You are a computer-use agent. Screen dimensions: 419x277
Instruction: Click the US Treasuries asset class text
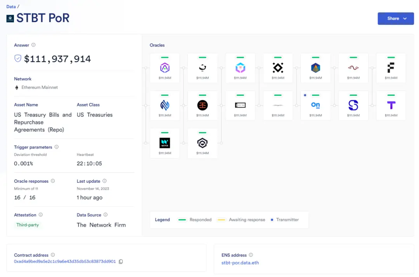(x=95, y=115)
